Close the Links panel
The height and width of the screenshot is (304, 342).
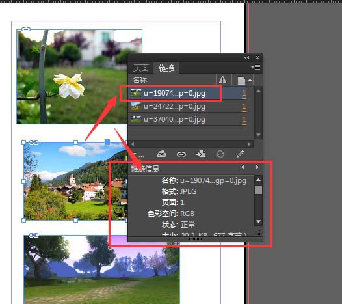(257, 58)
